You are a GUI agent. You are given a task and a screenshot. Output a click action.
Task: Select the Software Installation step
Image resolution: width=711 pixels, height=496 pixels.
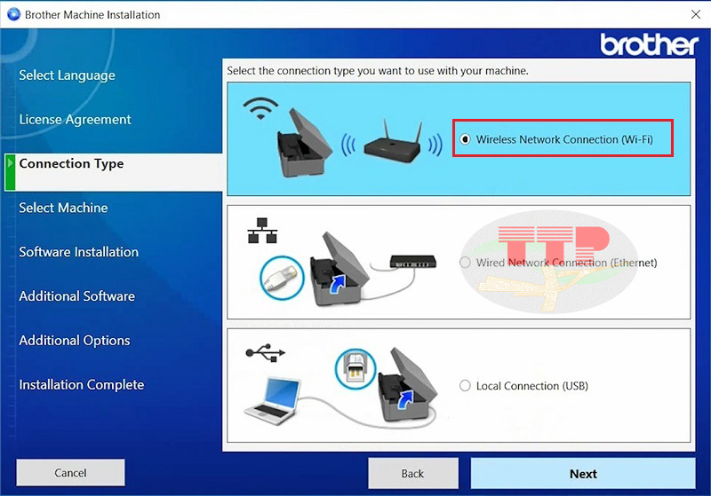[x=79, y=252]
